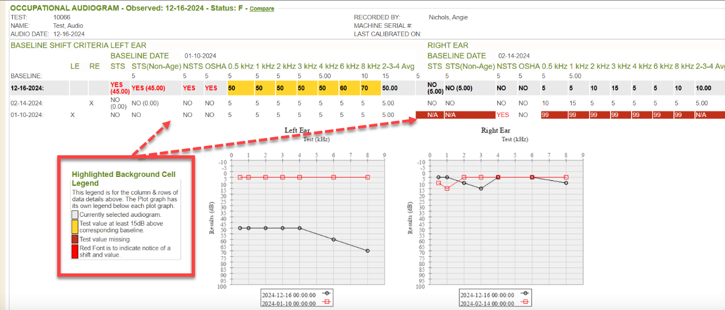Click the LE baseline X mark on 01-10-2024 row
Image resolution: width=725 pixels, height=310 pixels.
tap(72, 115)
